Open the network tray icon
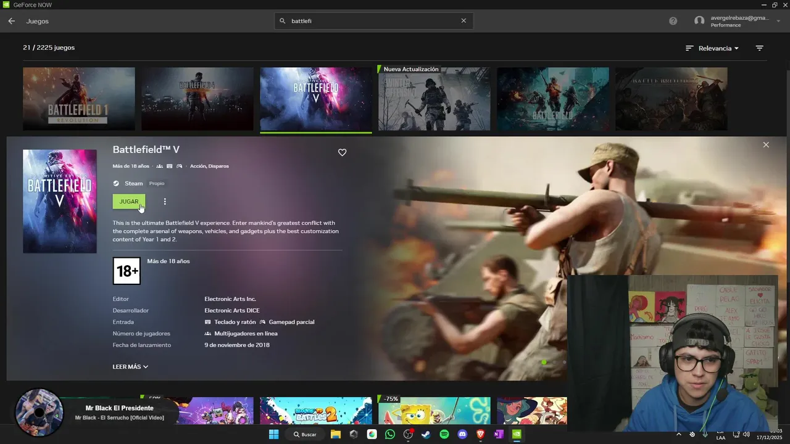Screen dimensions: 790x444 [736, 434]
